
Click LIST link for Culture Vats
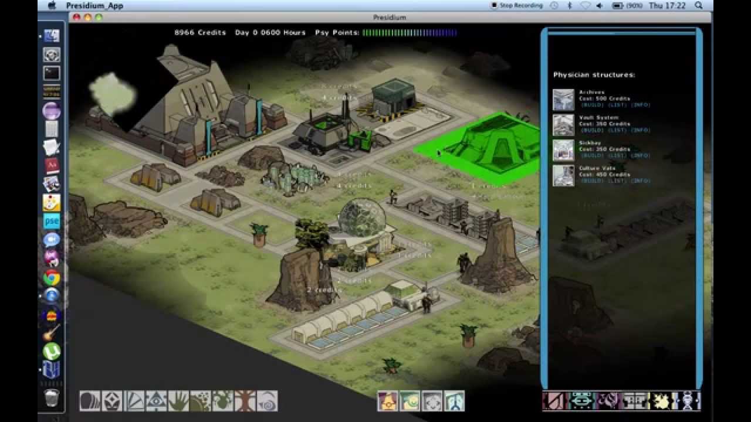tap(617, 181)
